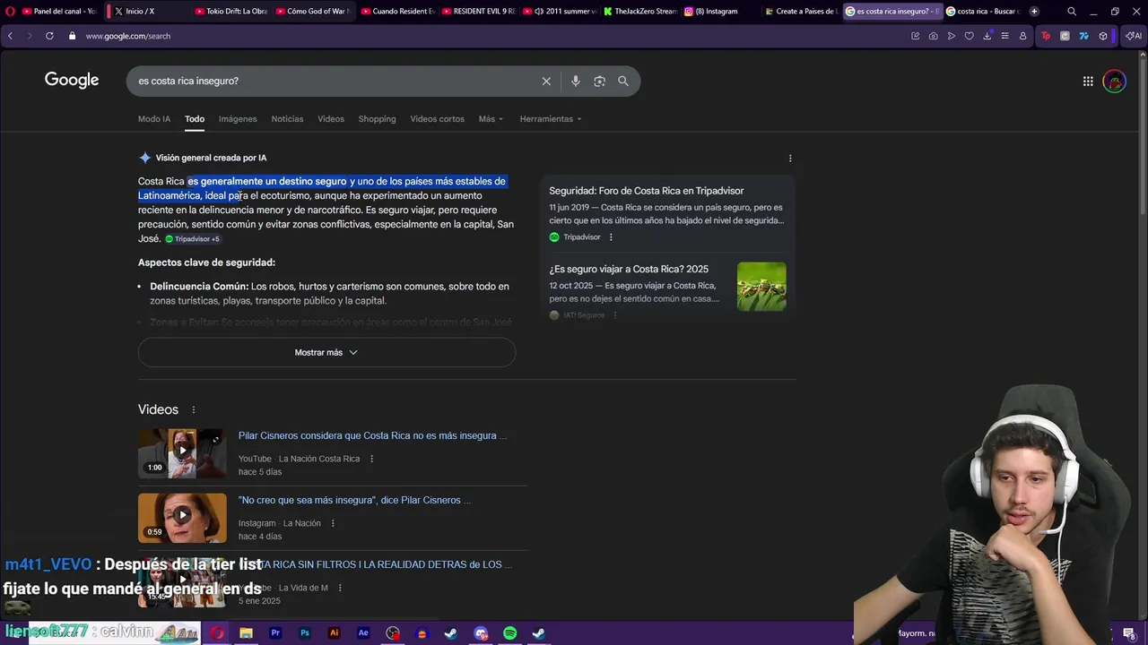Switch to TheJackZero Stream browser tab
Image resolution: width=1148 pixels, height=645 pixels.
click(639, 12)
